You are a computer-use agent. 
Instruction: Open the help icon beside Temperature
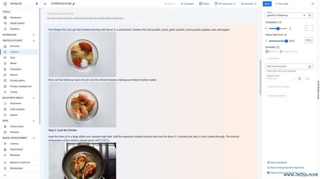pos(280,22)
